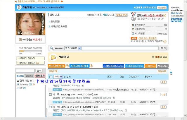Screen dimensions: 187x120
Task: Click the blue 다운로드(저속) button
Action: [134, 66]
